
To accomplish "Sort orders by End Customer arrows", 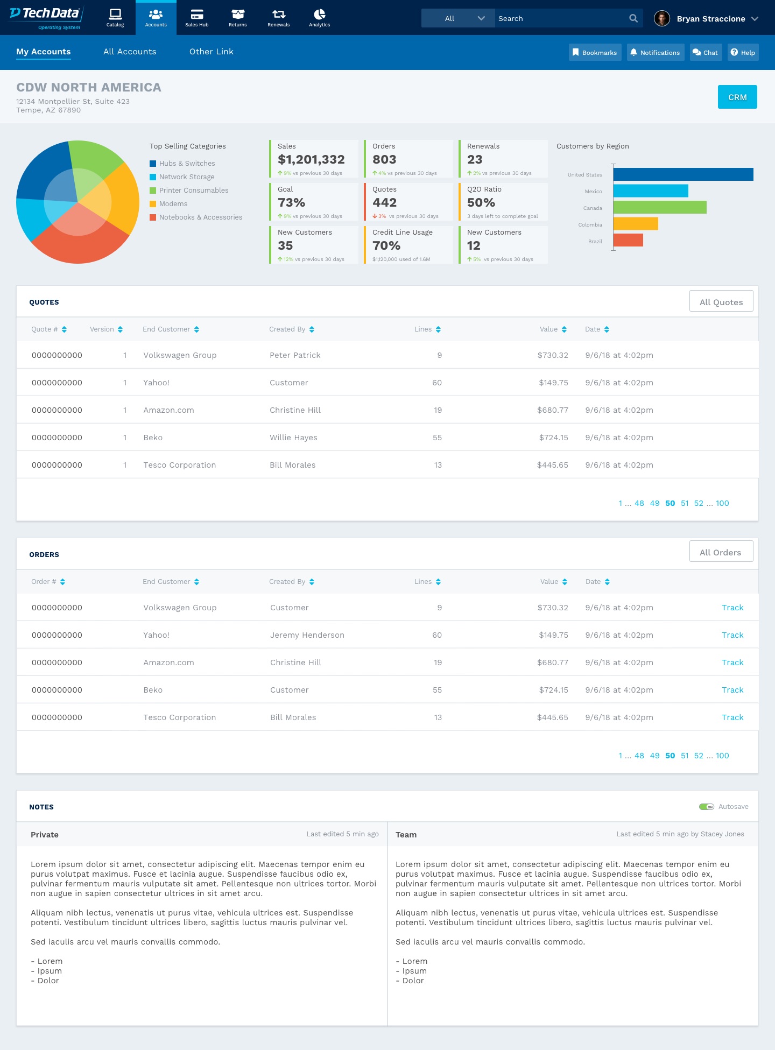I will coord(196,582).
